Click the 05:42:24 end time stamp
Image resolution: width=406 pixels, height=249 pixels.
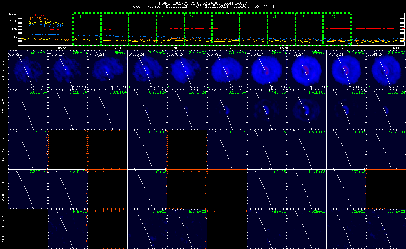[397, 87]
